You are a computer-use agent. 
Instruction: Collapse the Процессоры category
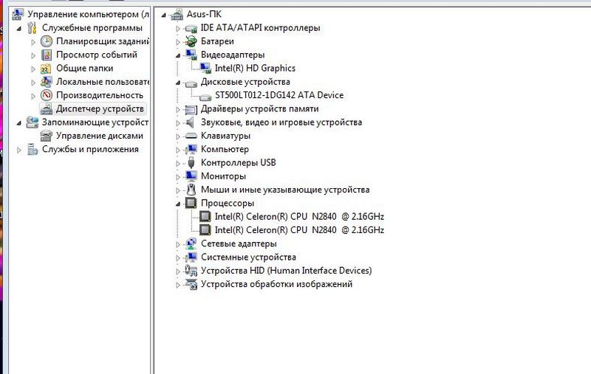pyautogui.click(x=178, y=203)
